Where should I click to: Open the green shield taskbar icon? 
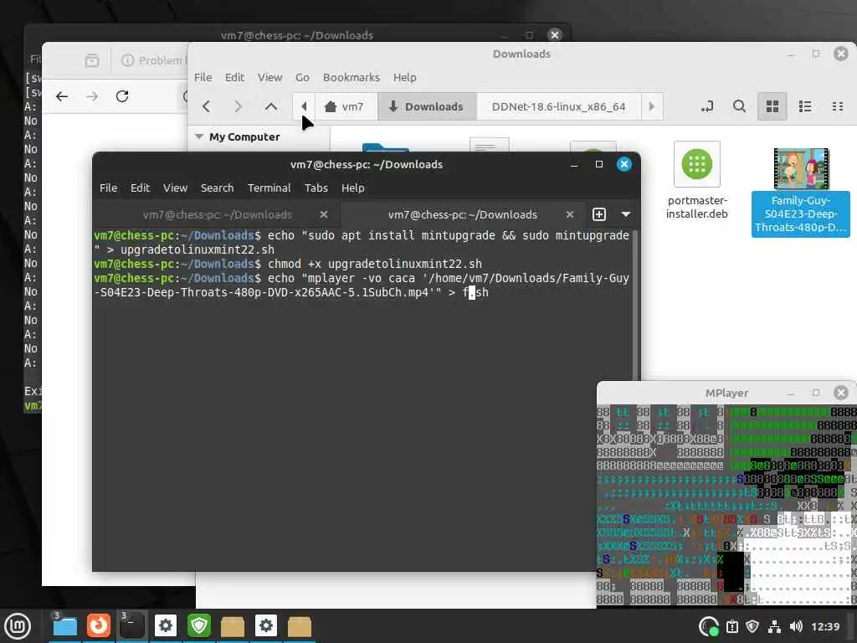click(x=199, y=626)
